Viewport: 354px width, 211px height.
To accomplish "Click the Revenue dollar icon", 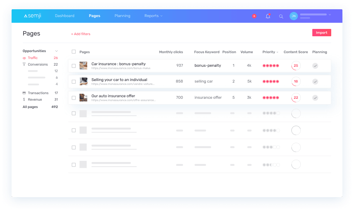I will (x=24, y=99).
